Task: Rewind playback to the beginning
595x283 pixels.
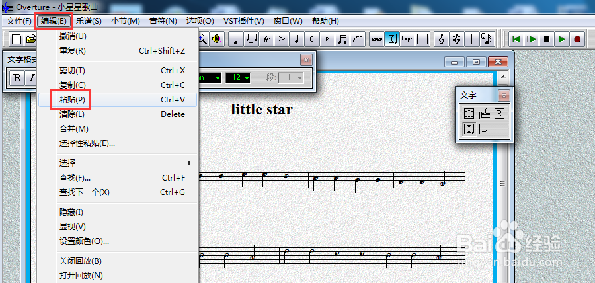Action: (x=516, y=39)
